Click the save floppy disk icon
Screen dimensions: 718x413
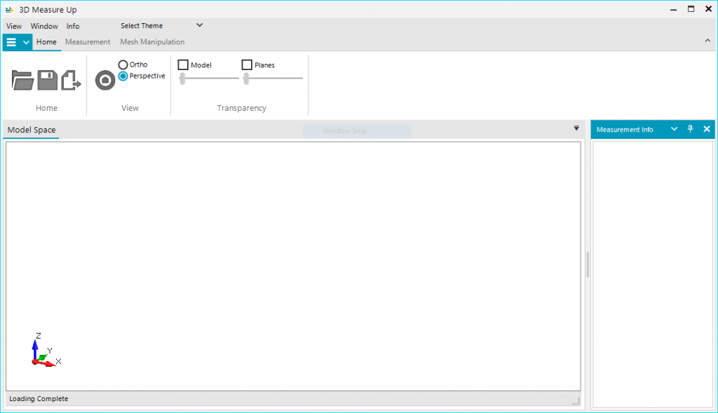click(x=47, y=80)
